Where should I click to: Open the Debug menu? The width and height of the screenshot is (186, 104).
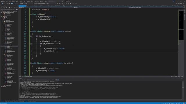[x=21, y=1]
